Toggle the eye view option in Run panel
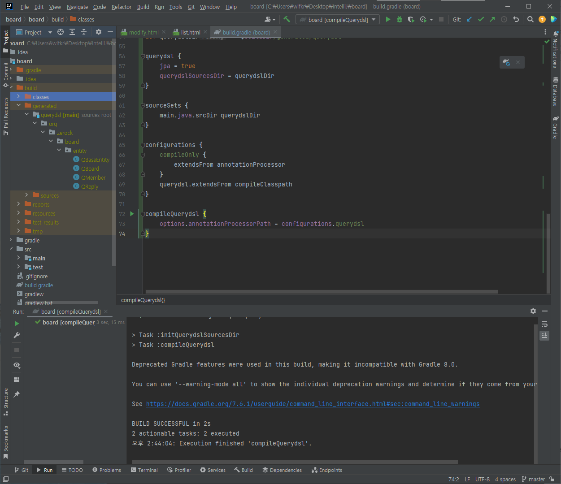Image resolution: width=561 pixels, height=484 pixels. coord(17,365)
